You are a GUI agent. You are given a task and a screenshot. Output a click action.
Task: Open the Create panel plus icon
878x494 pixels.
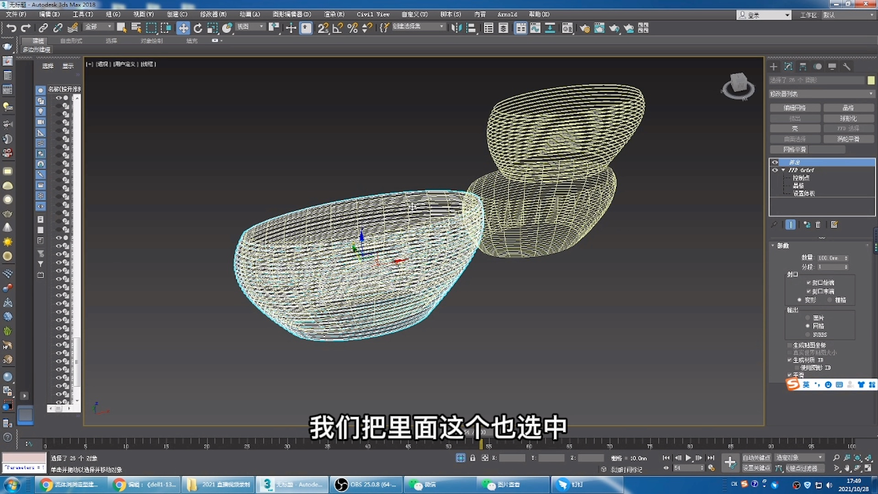pos(774,66)
